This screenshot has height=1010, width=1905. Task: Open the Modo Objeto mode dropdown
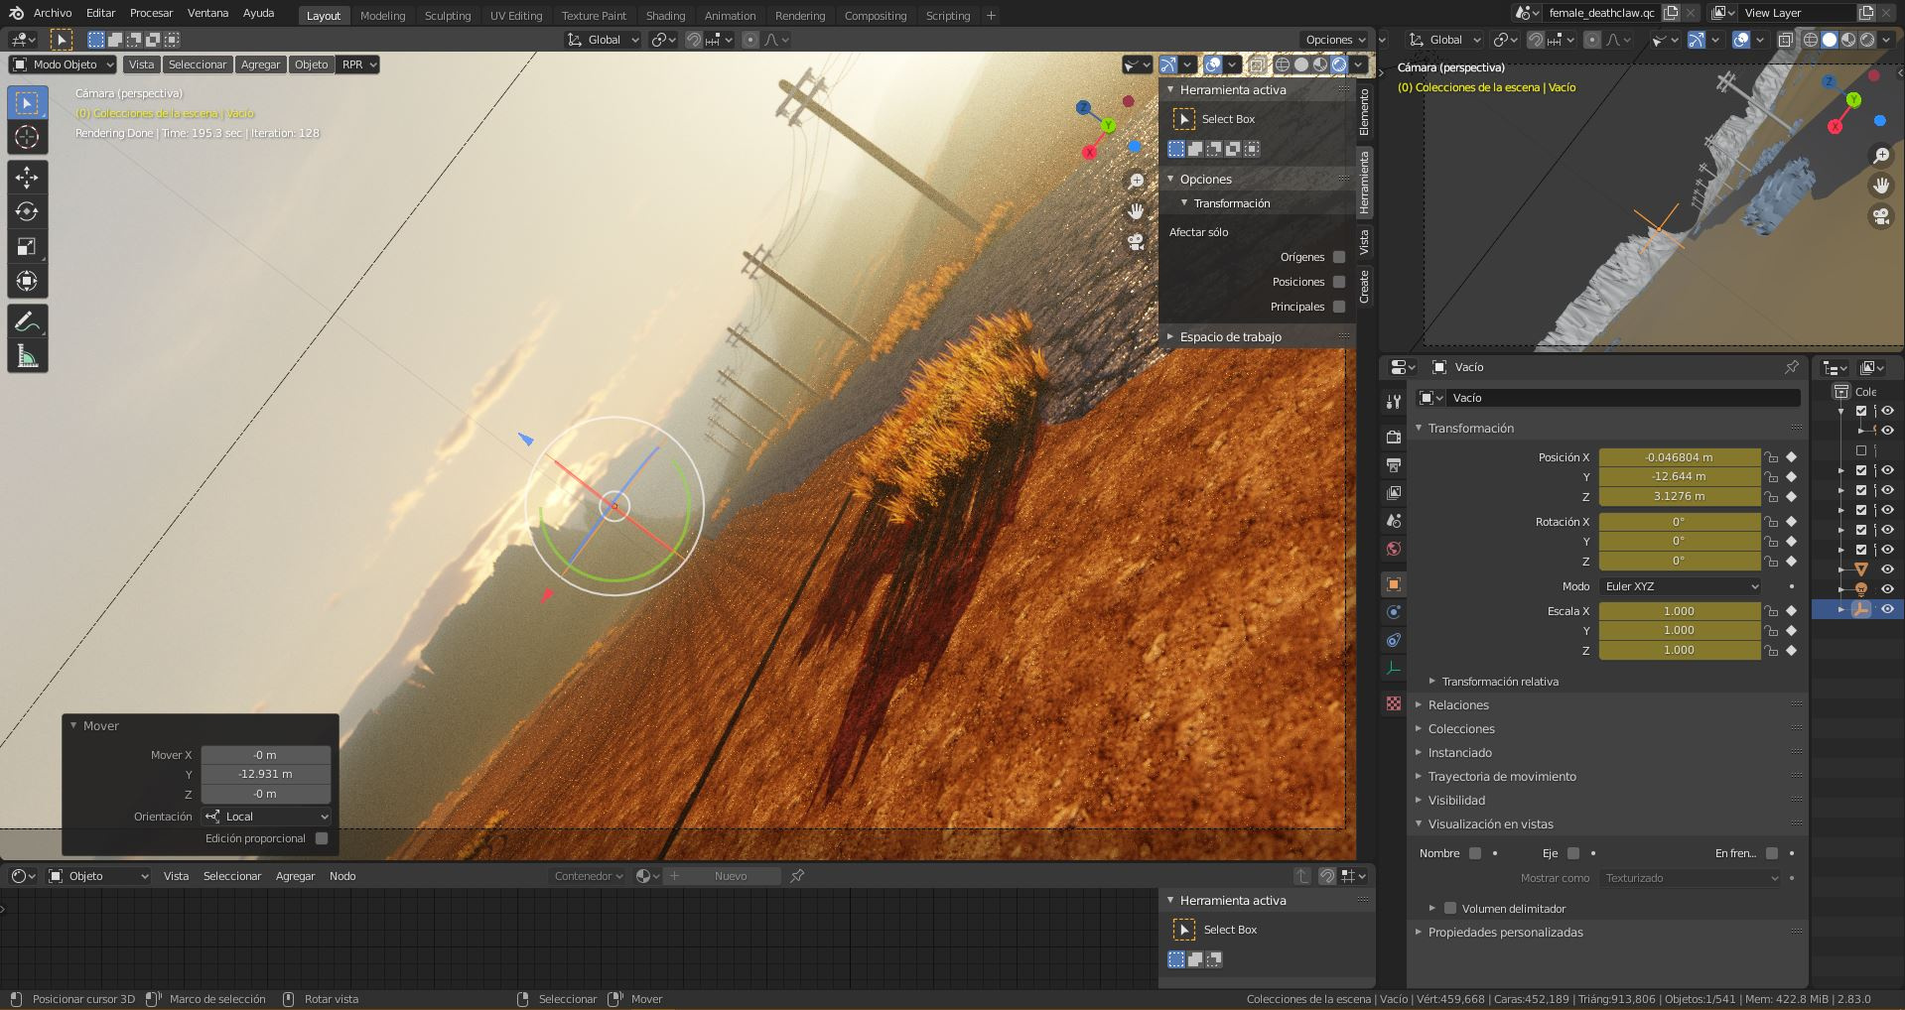(x=62, y=64)
